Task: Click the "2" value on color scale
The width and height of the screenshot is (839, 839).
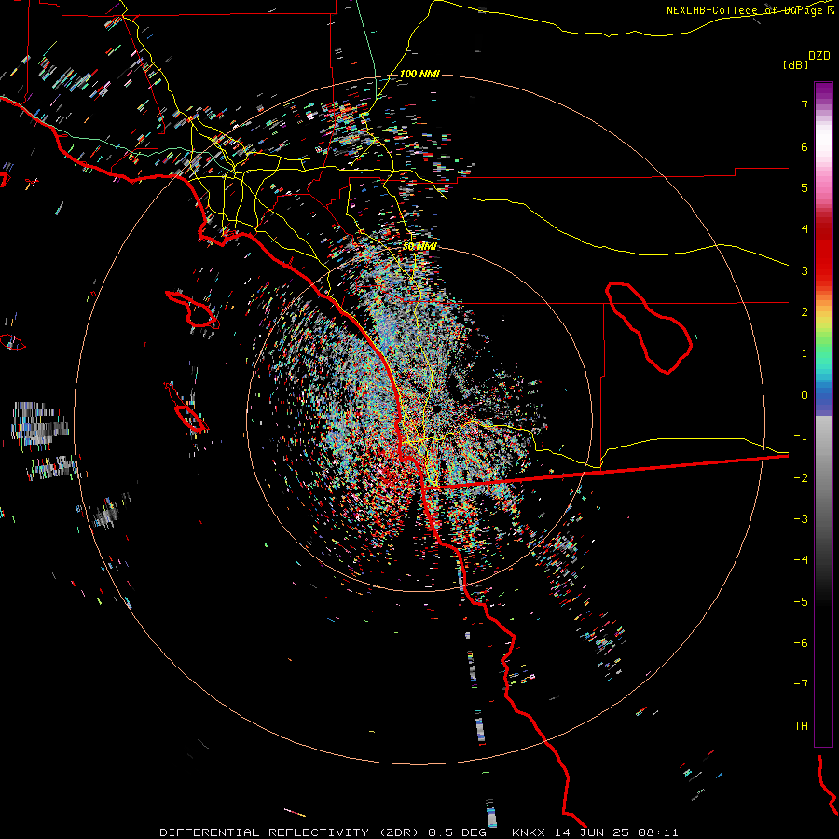Action: [805, 312]
